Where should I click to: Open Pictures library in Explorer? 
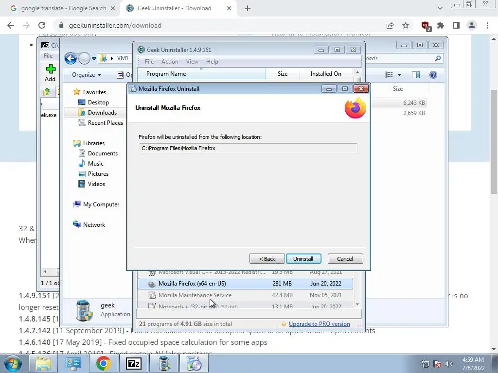coord(98,174)
